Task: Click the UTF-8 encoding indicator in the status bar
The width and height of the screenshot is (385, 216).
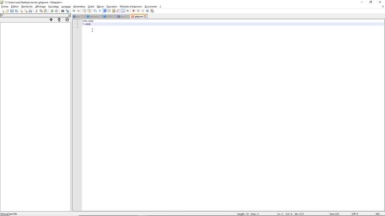Action: pos(355,214)
